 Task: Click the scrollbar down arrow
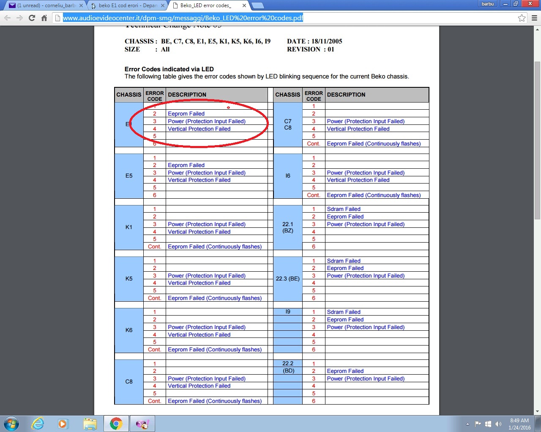(537, 411)
